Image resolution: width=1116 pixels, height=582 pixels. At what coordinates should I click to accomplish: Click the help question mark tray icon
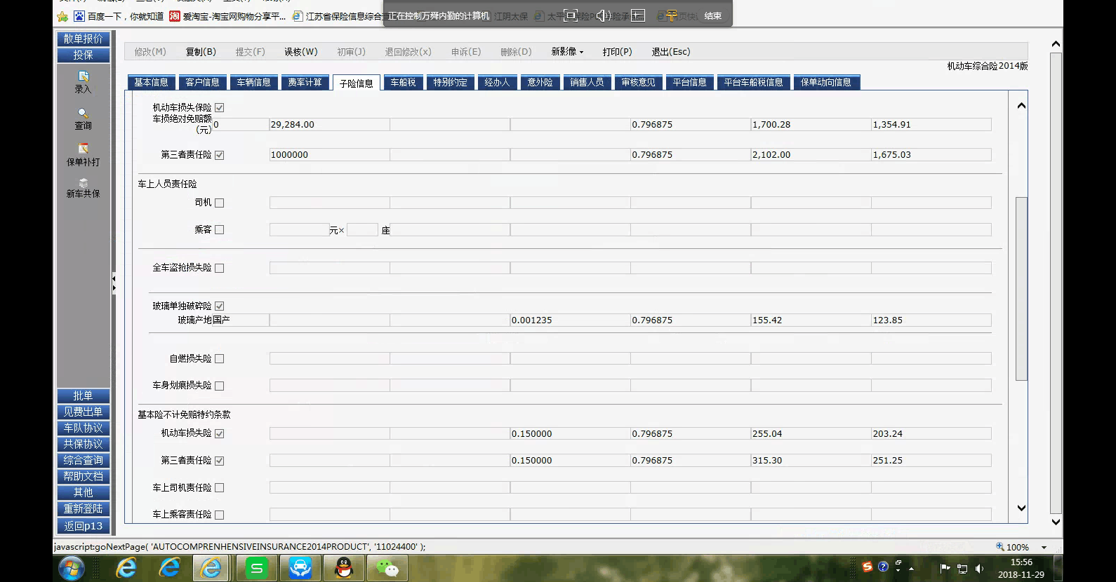[x=884, y=567]
